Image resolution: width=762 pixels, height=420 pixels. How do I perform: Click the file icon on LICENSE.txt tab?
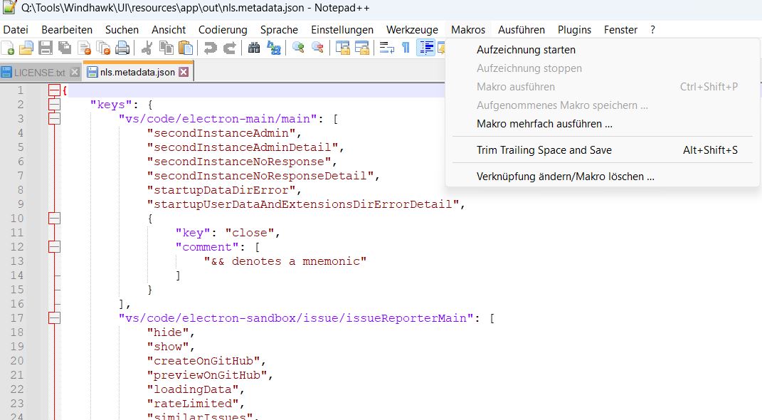(x=6, y=73)
